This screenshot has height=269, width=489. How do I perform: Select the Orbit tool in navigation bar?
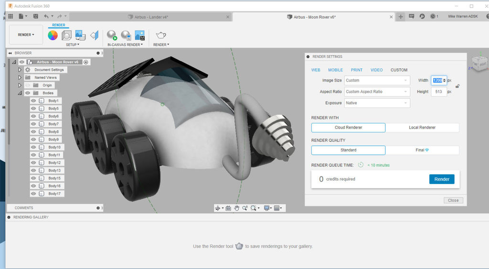click(x=218, y=208)
